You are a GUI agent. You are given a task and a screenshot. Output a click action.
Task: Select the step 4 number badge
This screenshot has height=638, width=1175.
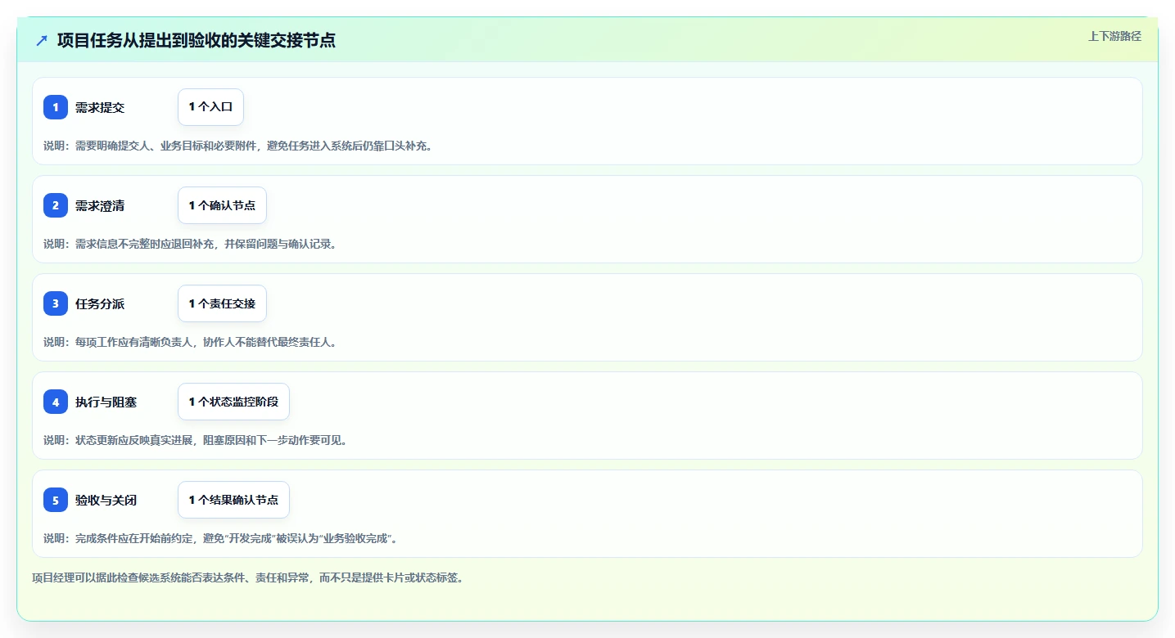click(x=56, y=402)
